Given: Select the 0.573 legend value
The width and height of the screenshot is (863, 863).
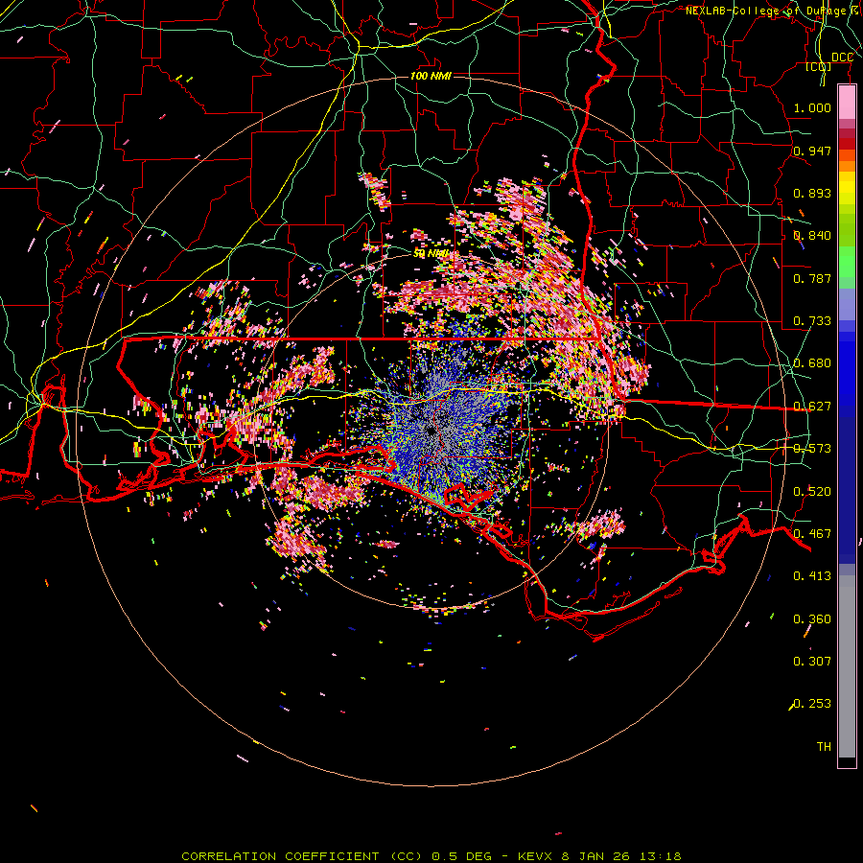Looking at the screenshot, I should (x=812, y=449).
